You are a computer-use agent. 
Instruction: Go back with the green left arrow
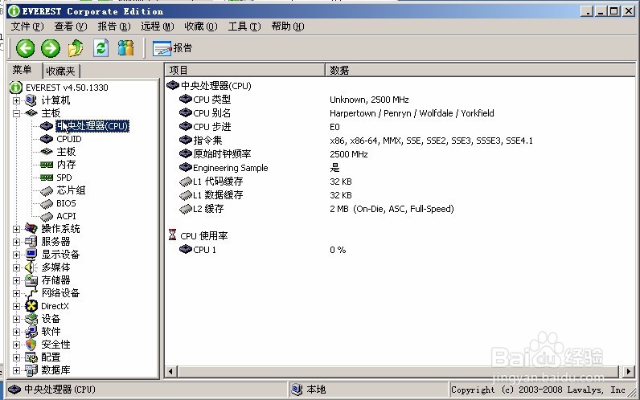coord(25,48)
